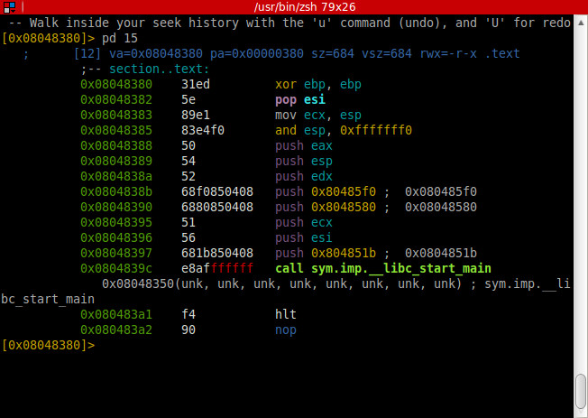Click address 0x08048382
This screenshot has width=588, height=418.
(116, 100)
